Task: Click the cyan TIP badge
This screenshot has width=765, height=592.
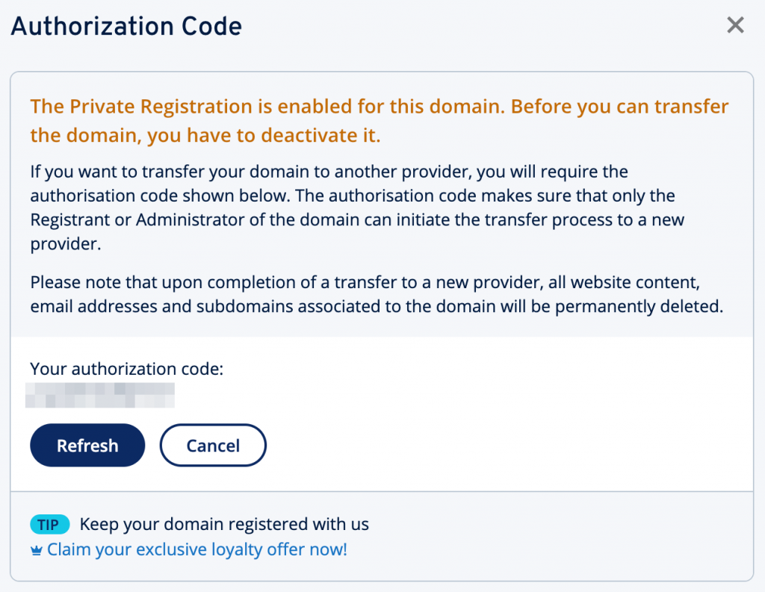Action: (49, 524)
